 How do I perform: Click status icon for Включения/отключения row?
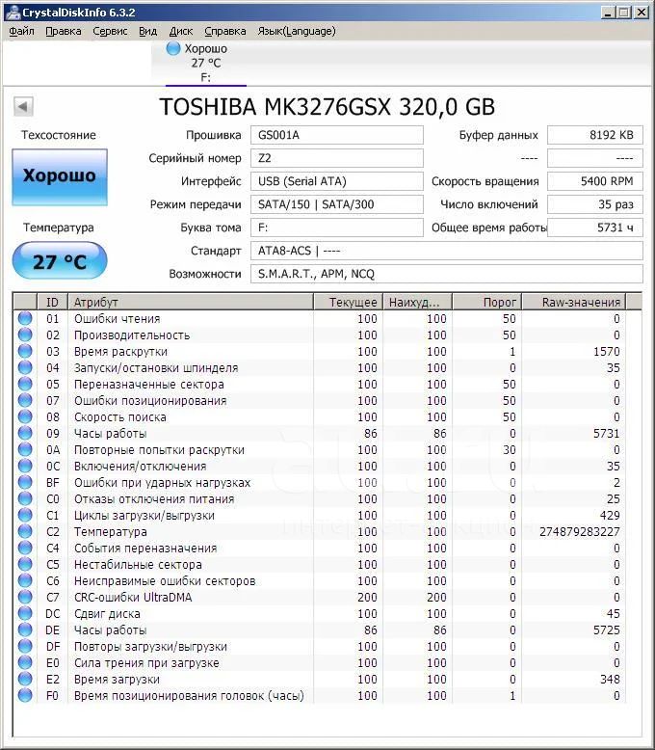25,466
